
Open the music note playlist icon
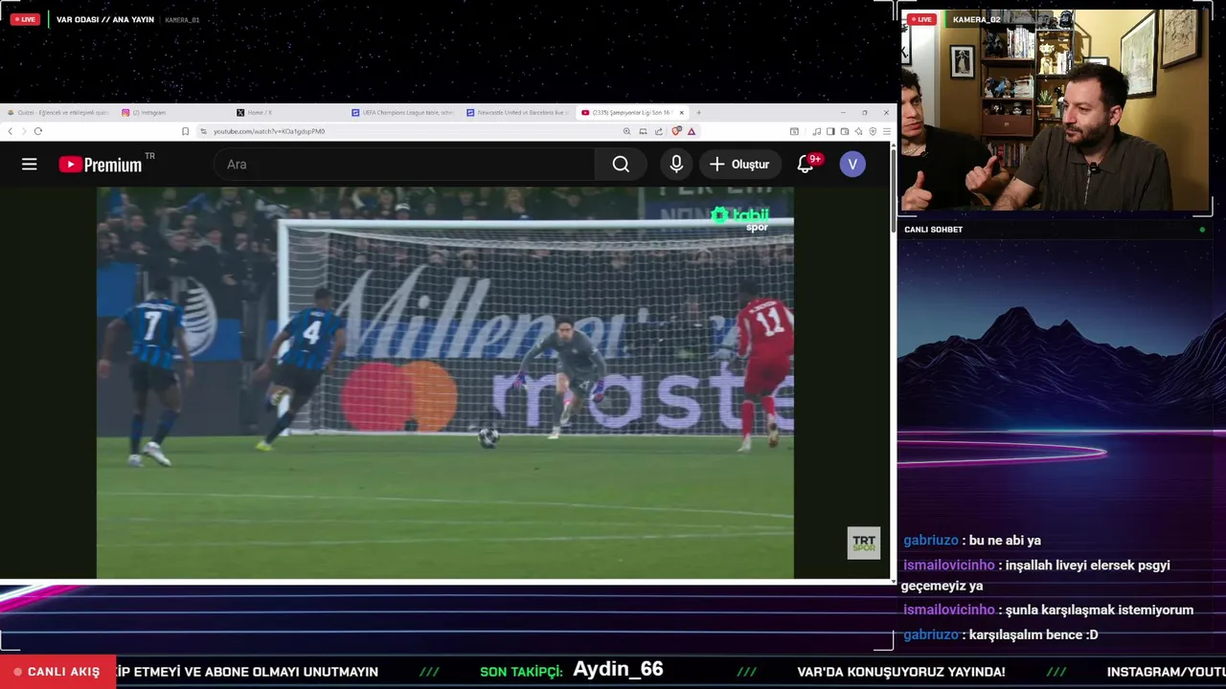[818, 131]
